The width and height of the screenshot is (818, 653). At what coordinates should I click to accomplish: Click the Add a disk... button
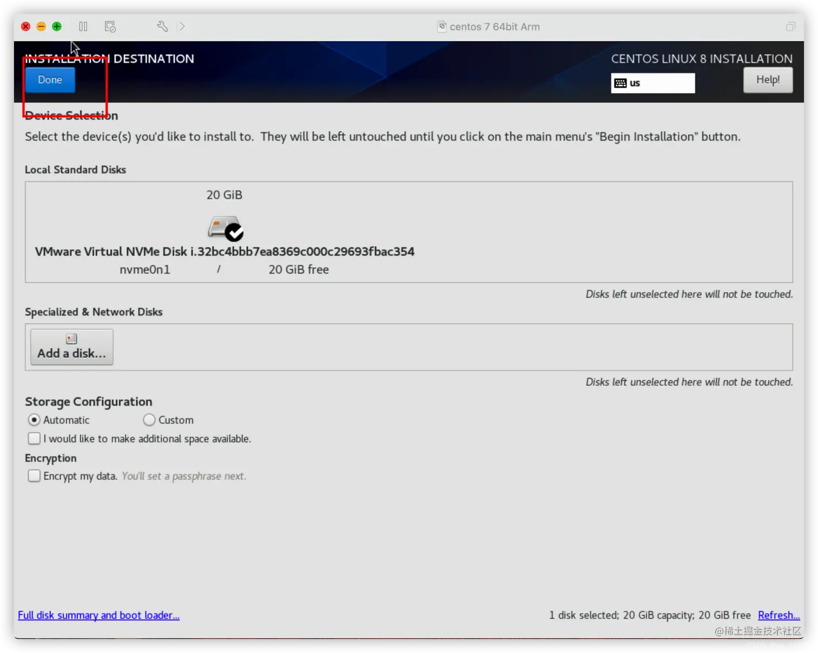click(x=71, y=347)
